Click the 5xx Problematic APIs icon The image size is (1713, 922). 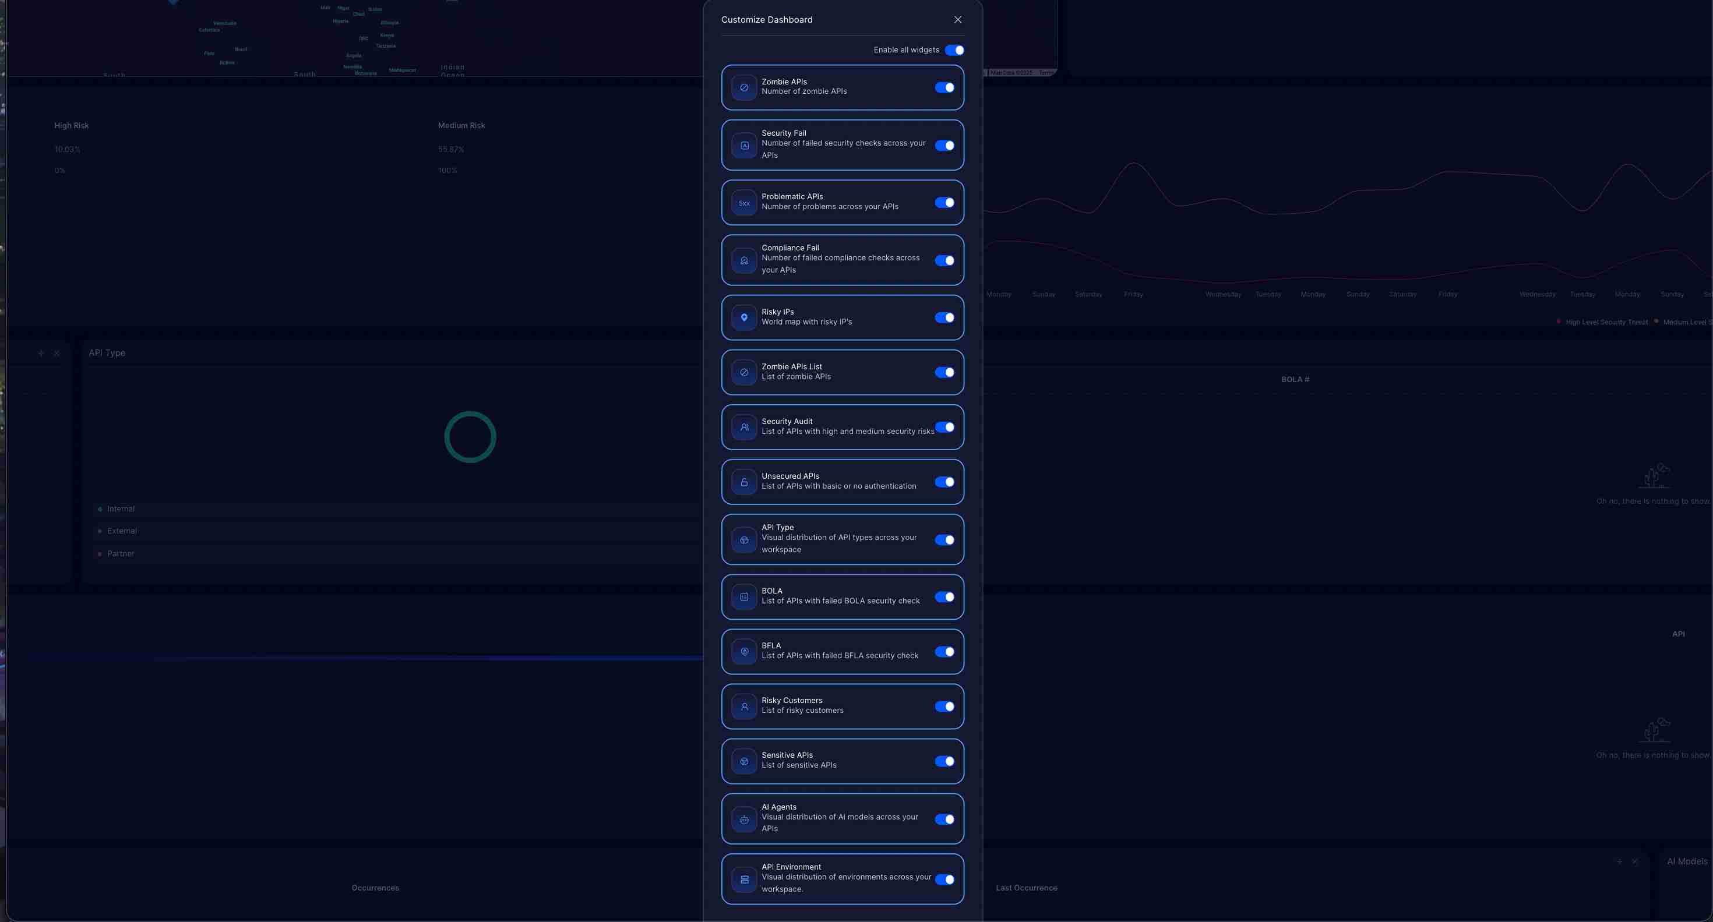[743, 203]
